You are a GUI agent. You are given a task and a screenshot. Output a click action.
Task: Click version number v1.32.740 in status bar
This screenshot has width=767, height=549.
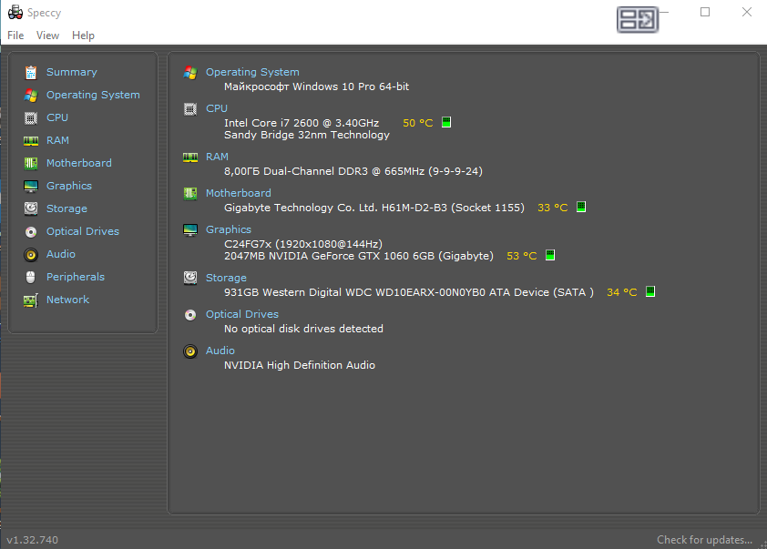tap(32, 540)
